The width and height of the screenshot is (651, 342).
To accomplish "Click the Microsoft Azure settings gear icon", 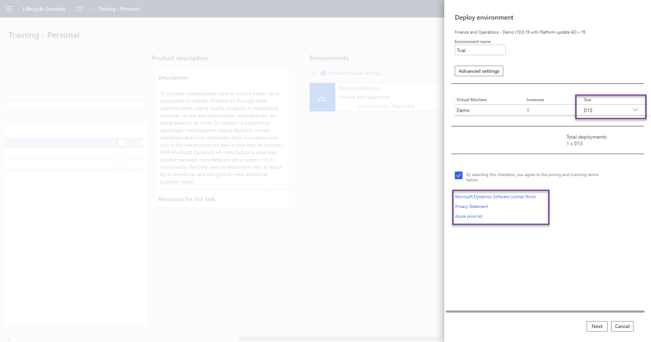I will tap(323, 74).
